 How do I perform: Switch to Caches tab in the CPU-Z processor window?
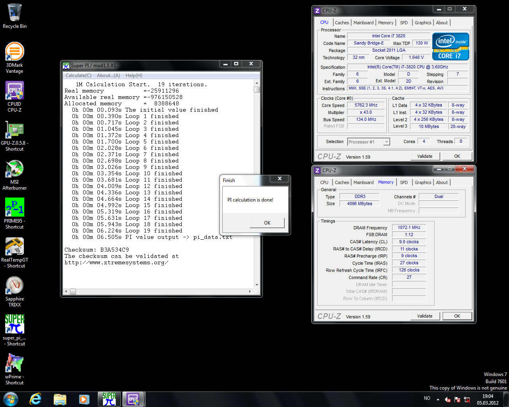342,23
